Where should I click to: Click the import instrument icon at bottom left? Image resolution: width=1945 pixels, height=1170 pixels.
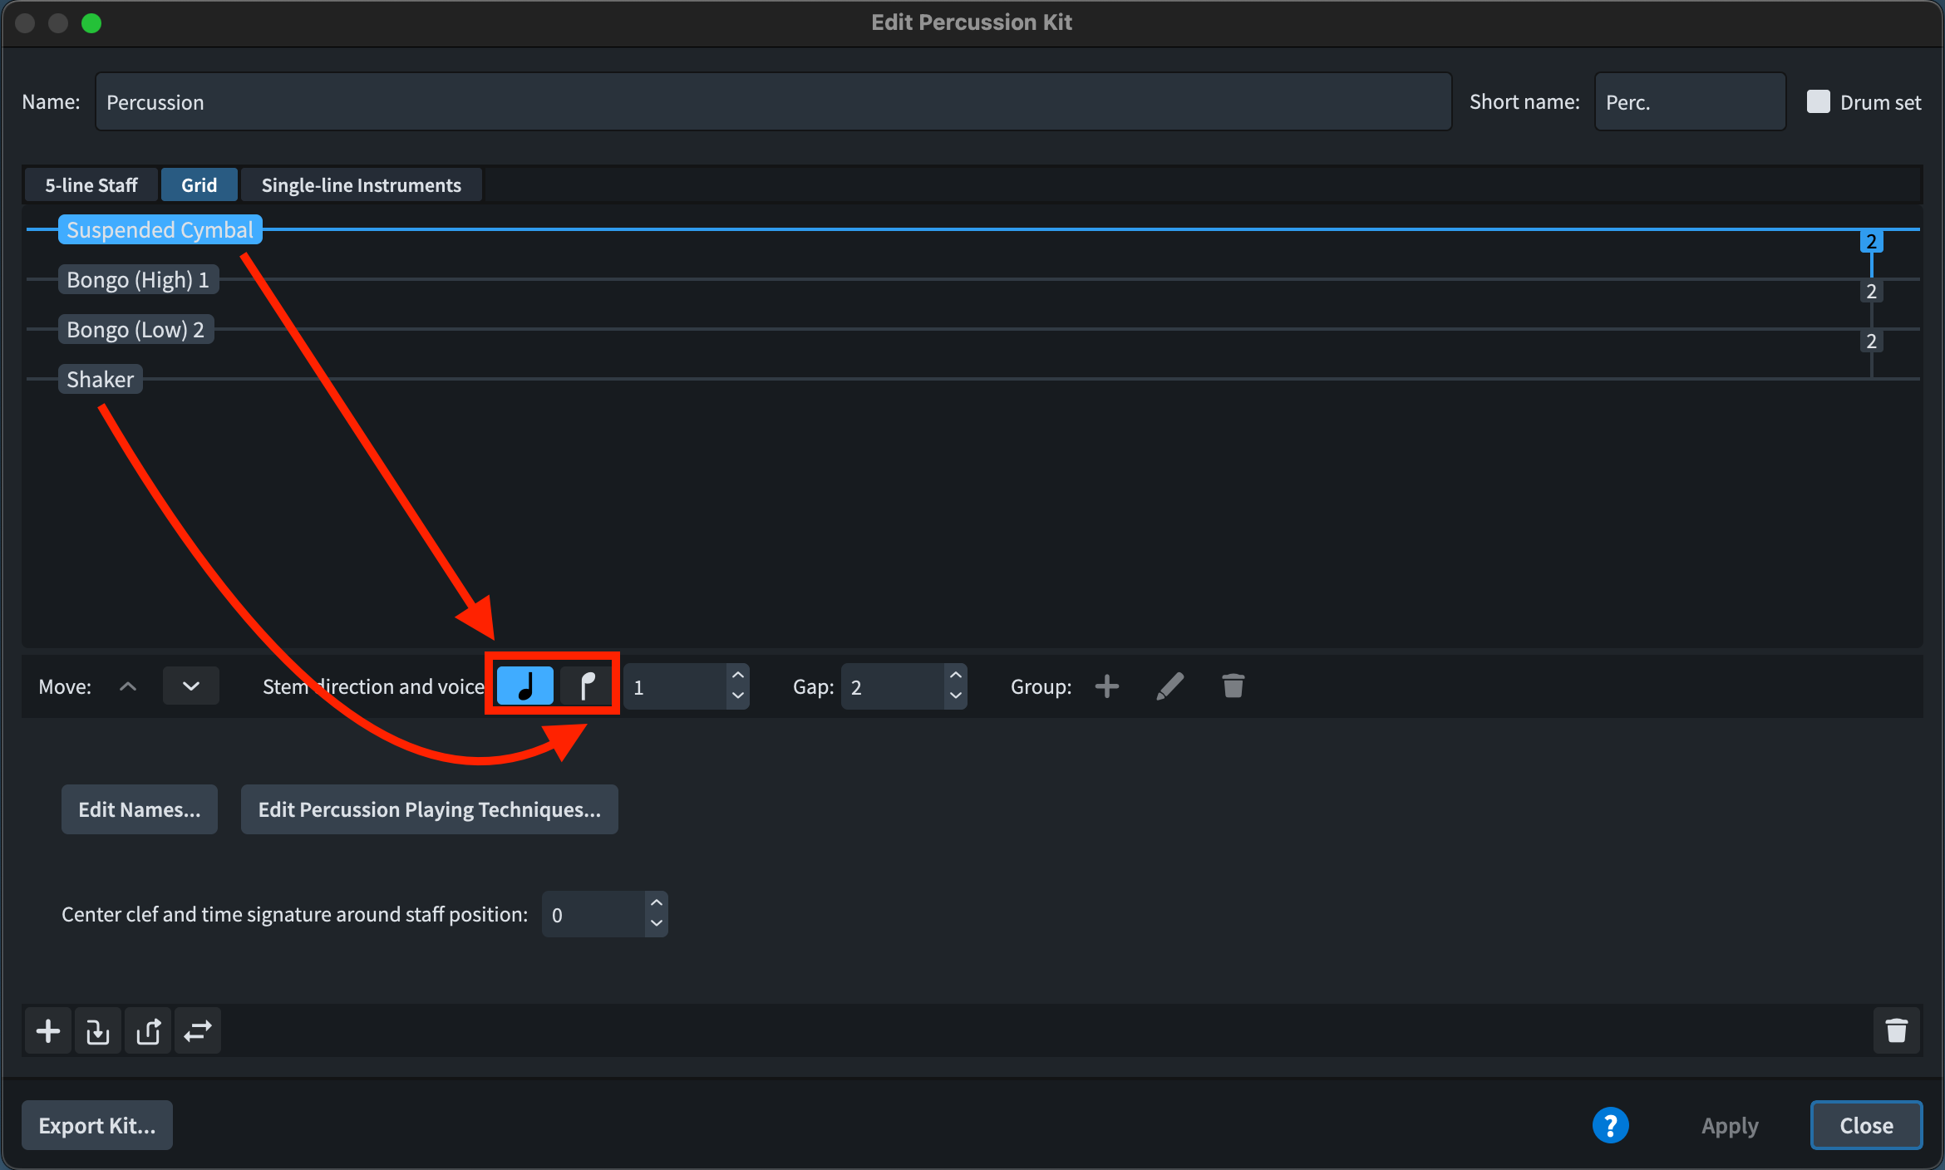(98, 1031)
